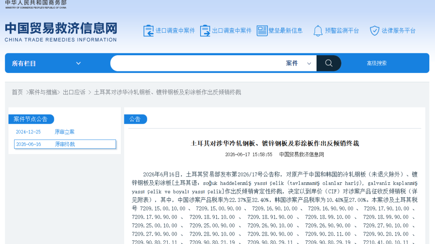This screenshot has height=244, width=435.
Task: Click the 中国贸易救济信息网 site logo
Action: (x=61, y=32)
